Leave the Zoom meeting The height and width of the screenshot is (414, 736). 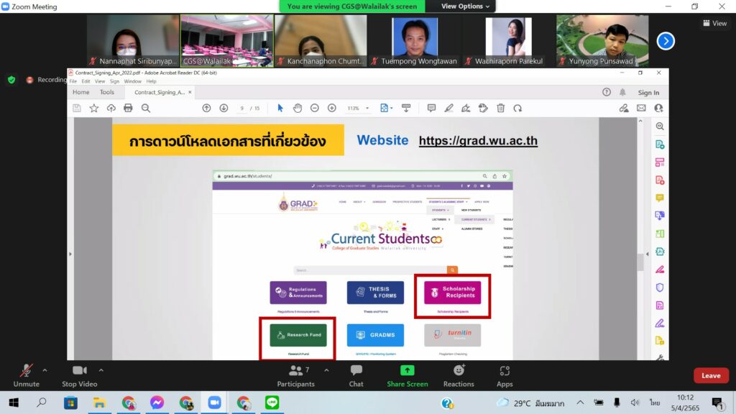[711, 375]
